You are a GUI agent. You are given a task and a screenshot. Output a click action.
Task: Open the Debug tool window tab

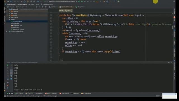tap(19, 93)
